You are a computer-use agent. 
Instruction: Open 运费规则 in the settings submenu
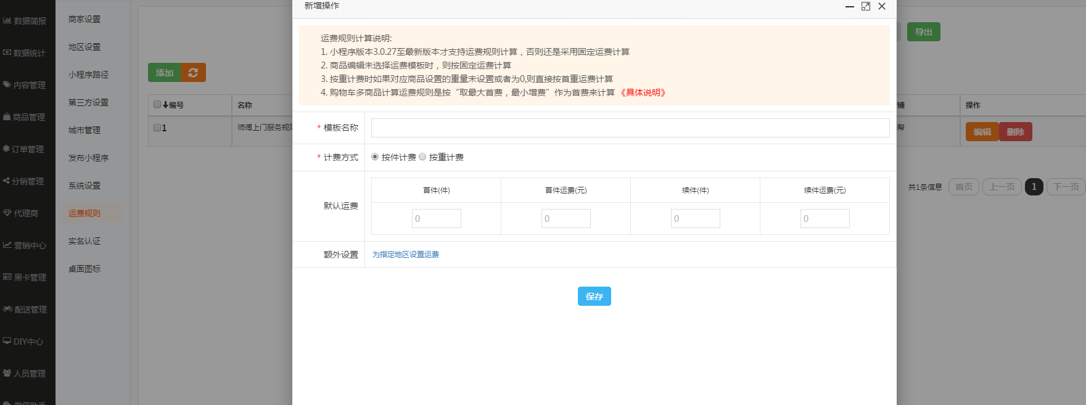(84, 213)
